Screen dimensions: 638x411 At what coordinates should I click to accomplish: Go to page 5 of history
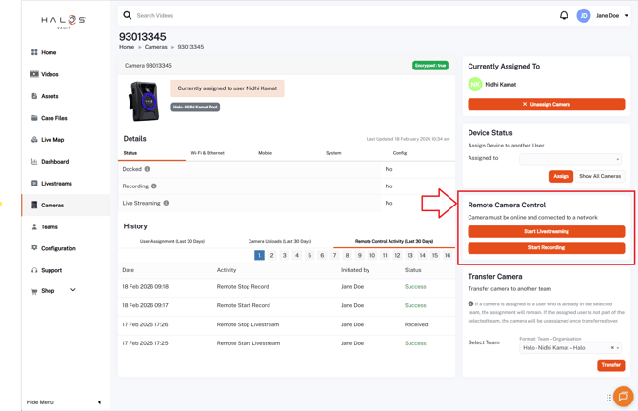[309, 256]
